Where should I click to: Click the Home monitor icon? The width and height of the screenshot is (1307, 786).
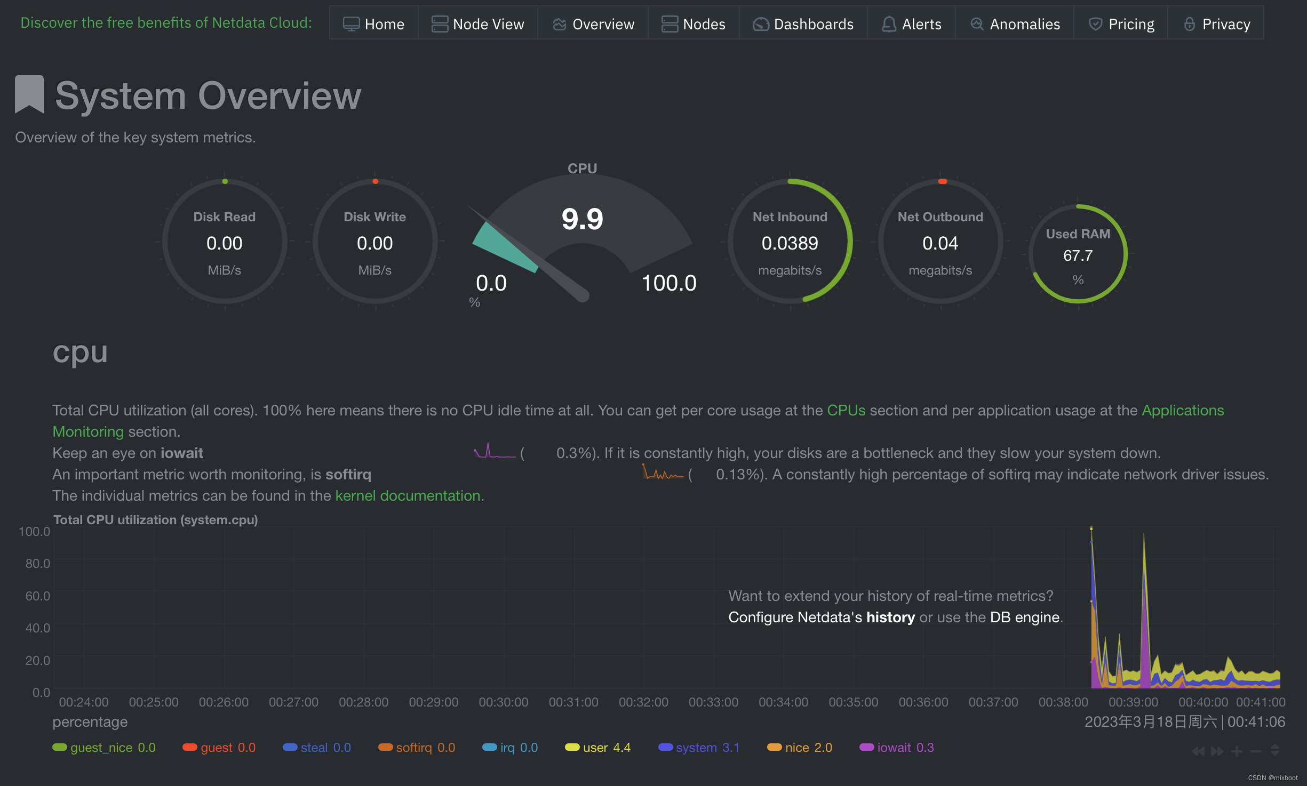click(x=350, y=23)
